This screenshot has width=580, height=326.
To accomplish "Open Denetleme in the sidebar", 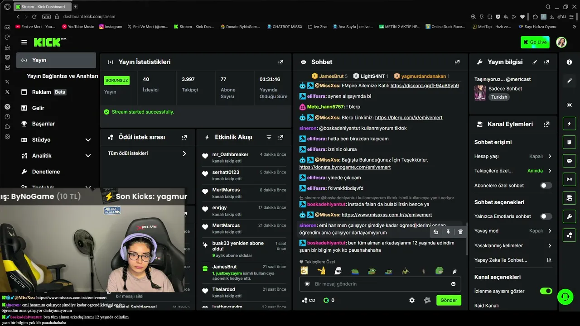I will coord(56,172).
